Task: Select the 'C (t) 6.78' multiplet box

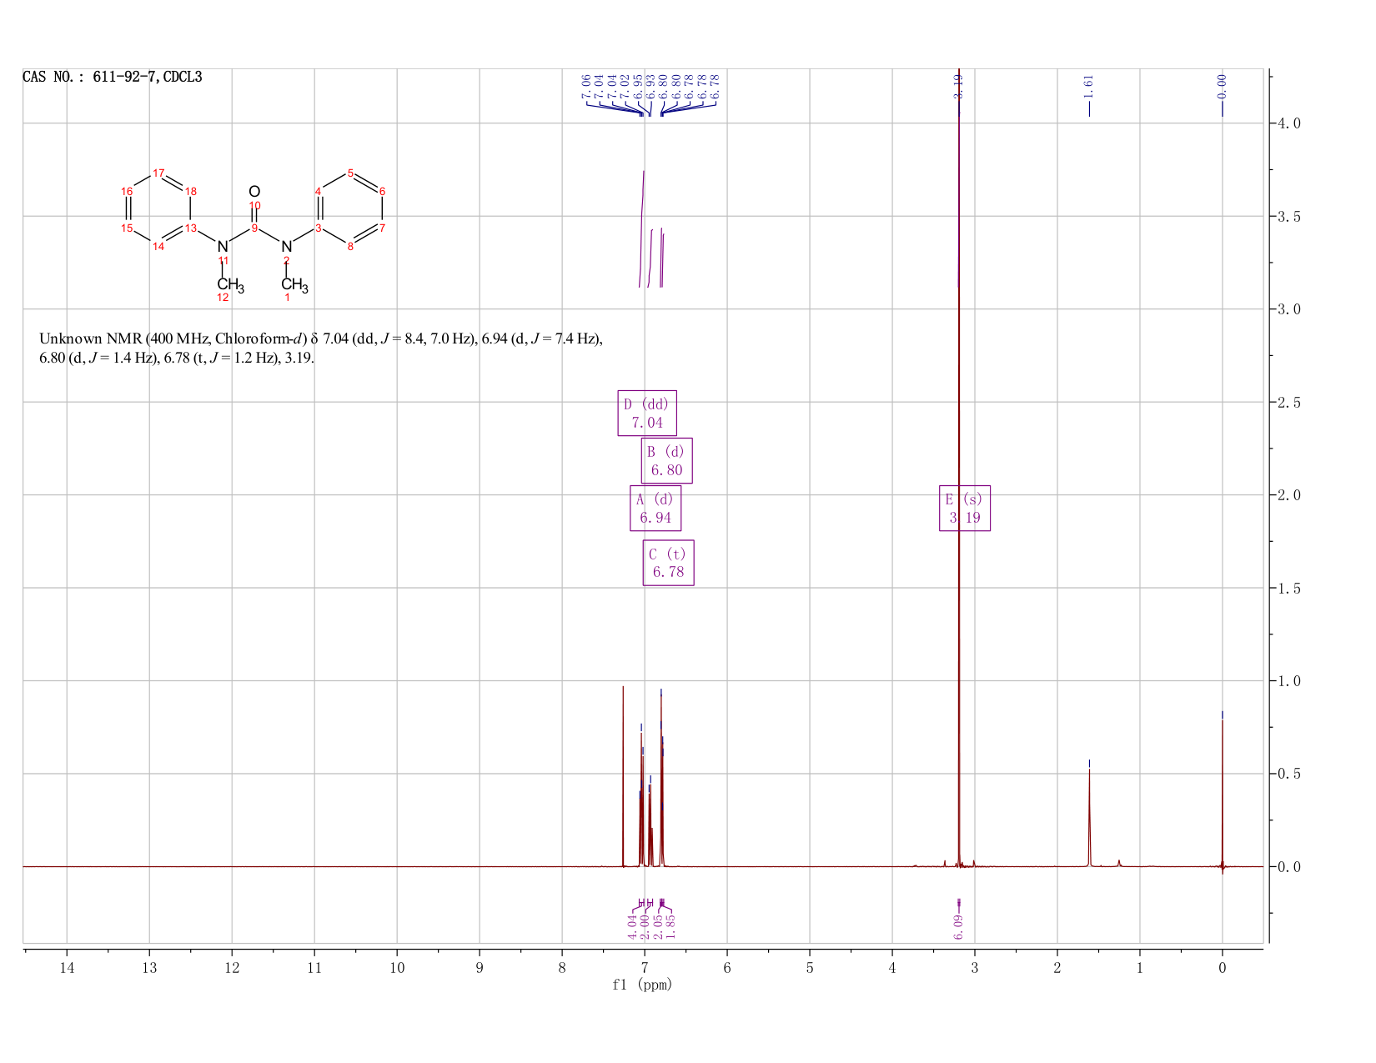Action: 669,563
